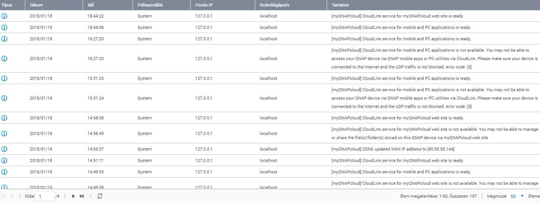Go to the next log page

[73, 196]
